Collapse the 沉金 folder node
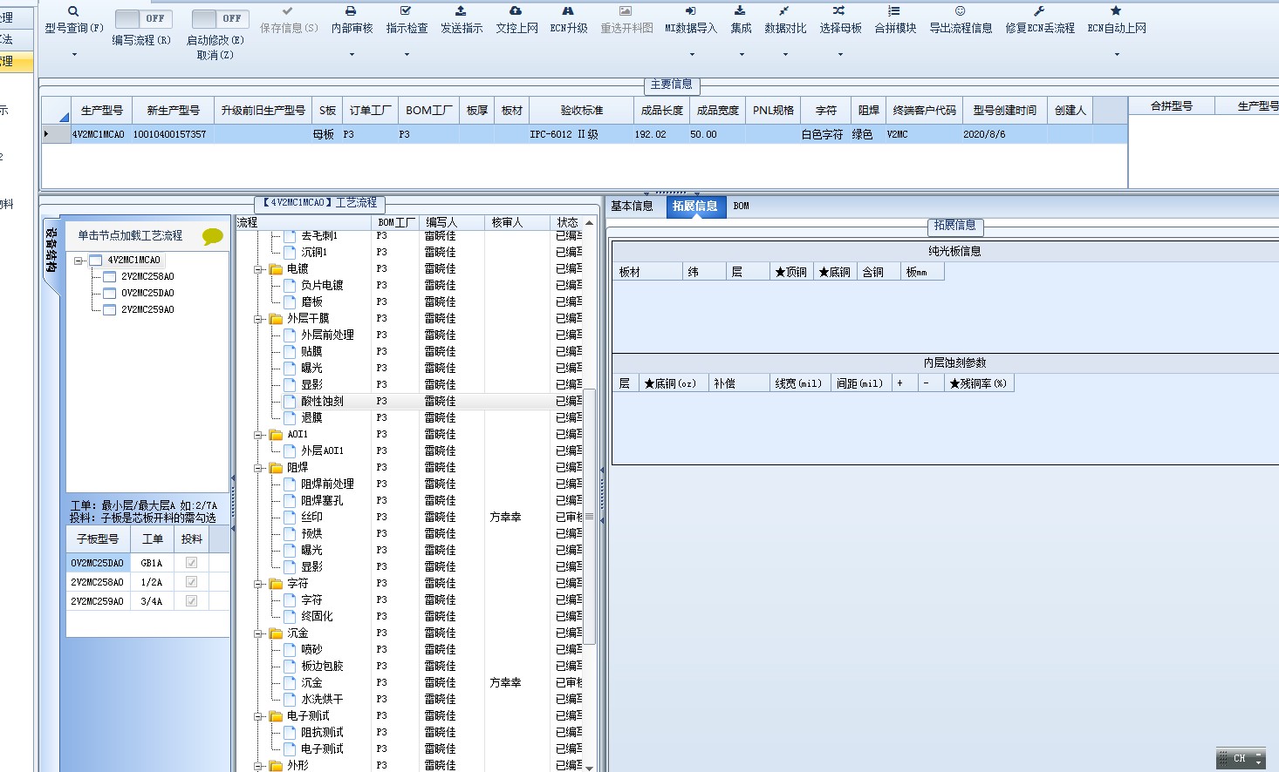This screenshot has width=1279, height=772. click(258, 633)
